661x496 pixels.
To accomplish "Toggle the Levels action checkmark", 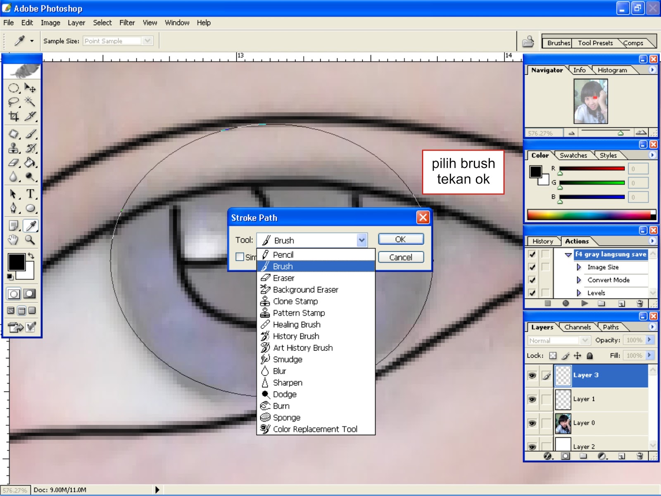I will (532, 293).
